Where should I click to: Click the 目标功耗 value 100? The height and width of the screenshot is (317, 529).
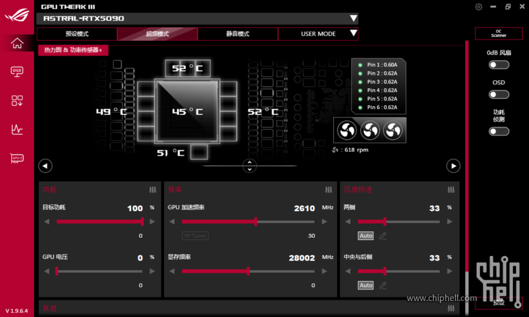pyautogui.click(x=135, y=208)
